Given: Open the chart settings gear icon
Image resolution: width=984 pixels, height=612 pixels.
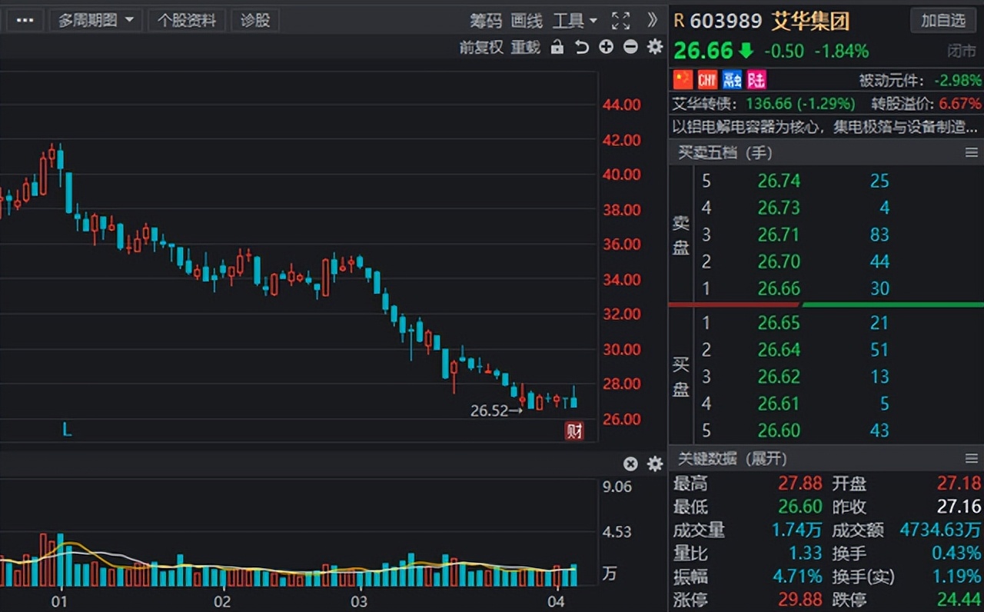Looking at the screenshot, I should point(654,47).
